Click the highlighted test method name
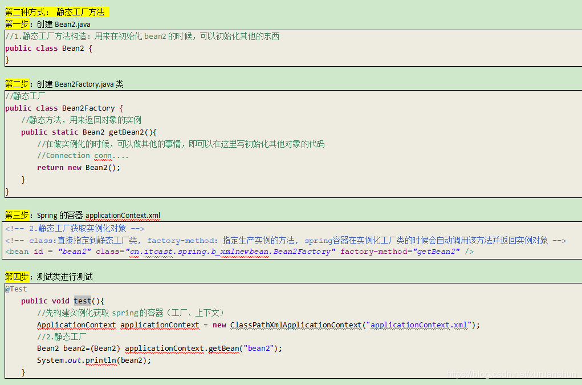The image size is (582, 385). click(83, 301)
